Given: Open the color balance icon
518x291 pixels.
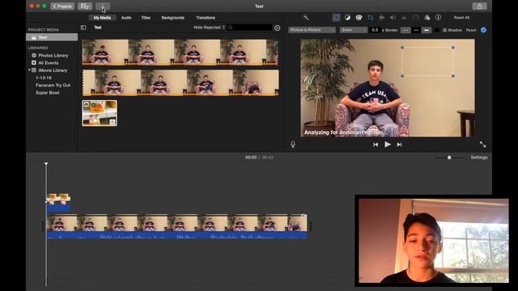Looking at the screenshot, I should click(x=347, y=18).
